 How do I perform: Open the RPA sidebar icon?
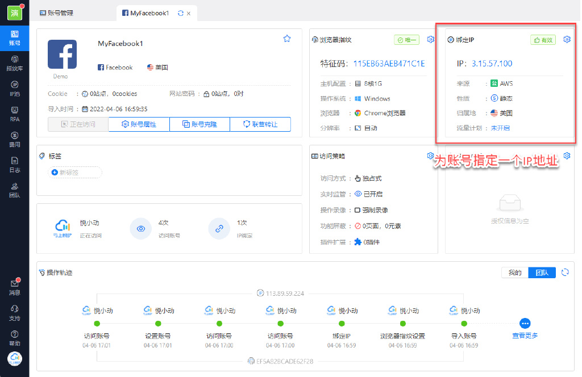click(x=14, y=114)
